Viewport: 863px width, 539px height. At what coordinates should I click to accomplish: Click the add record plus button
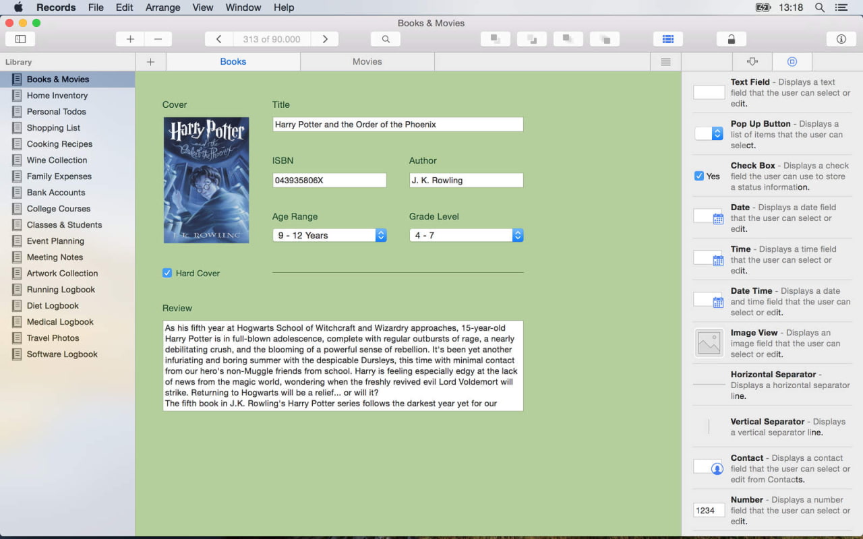pyautogui.click(x=130, y=39)
